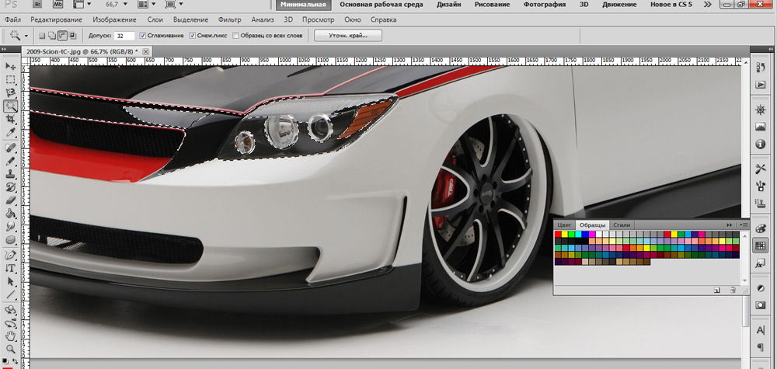Create new swatch in the Образцы panel
Image resolution: width=777 pixels, height=369 pixels.
point(716,290)
